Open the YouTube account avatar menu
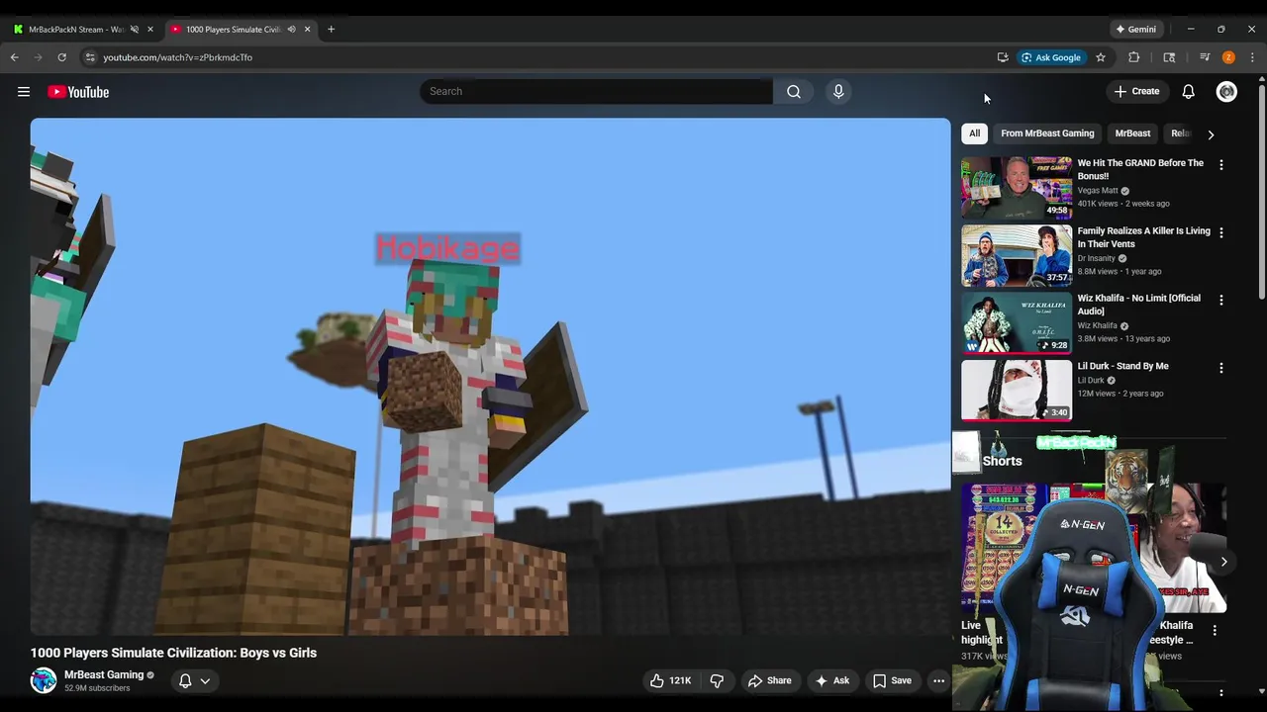 (x=1226, y=91)
